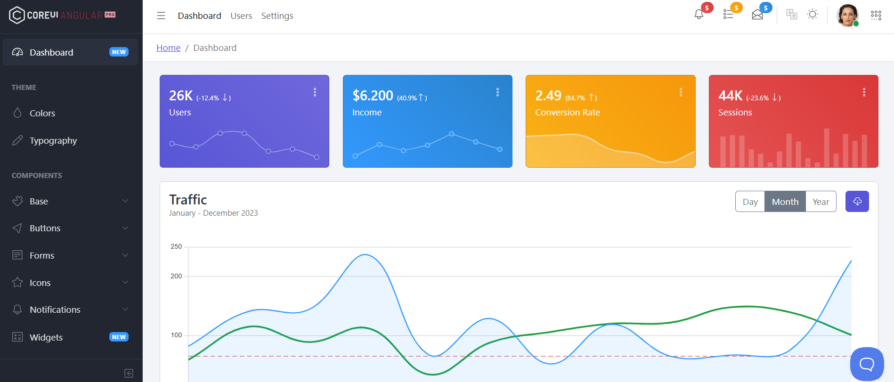
Task: Open Settings in top navigation
Action: coord(277,16)
